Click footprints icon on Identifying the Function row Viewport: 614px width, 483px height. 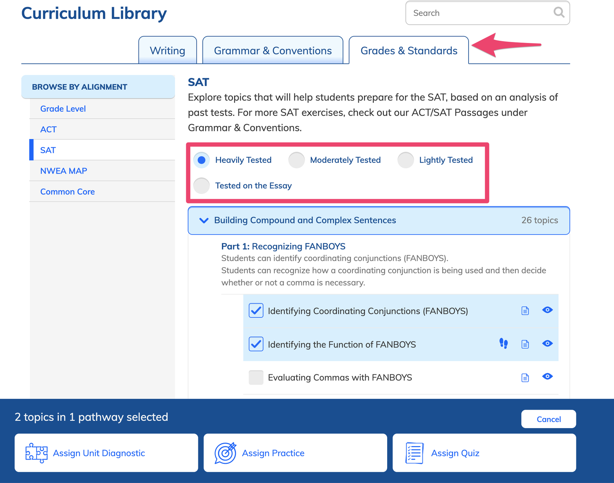pyautogui.click(x=503, y=343)
